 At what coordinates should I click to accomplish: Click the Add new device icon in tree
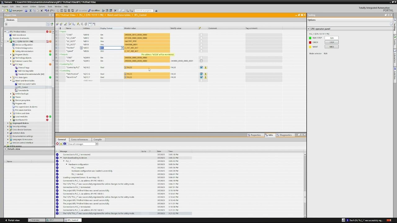click(x=11, y=35)
